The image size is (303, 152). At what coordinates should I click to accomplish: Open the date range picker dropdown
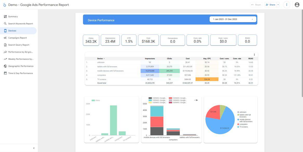tap(233, 19)
